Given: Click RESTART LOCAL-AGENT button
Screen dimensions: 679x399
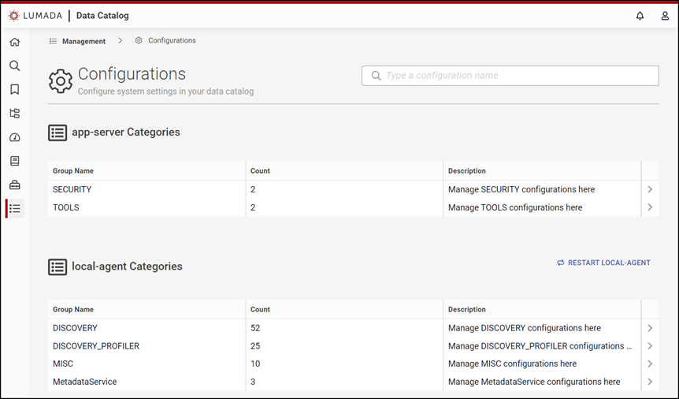Looking at the screenshot, I should [x=603, y=263].
